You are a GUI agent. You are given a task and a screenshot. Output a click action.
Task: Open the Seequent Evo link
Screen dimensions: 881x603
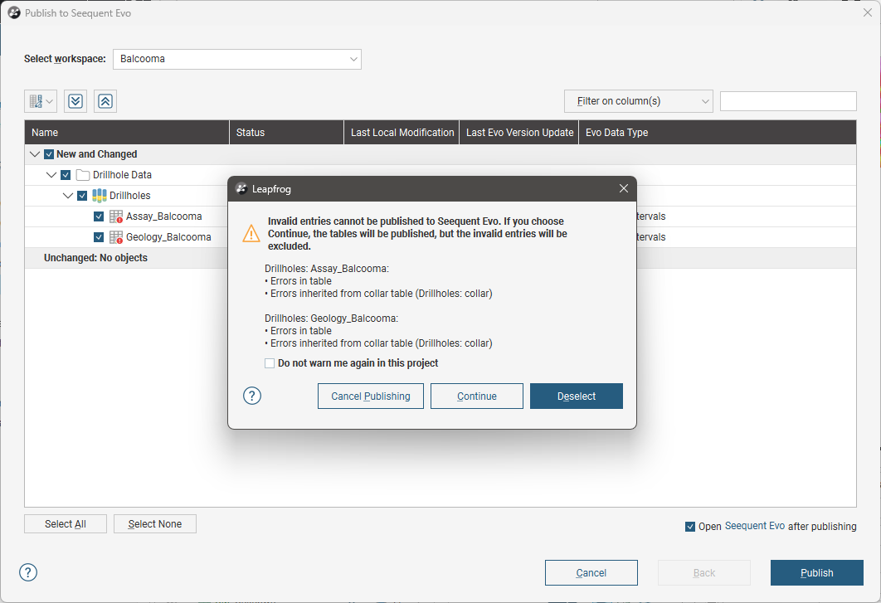pos(755,526)
